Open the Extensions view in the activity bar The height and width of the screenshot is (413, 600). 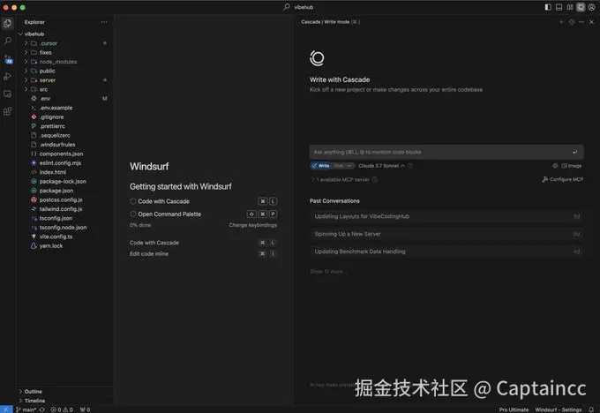click(7, 111)
